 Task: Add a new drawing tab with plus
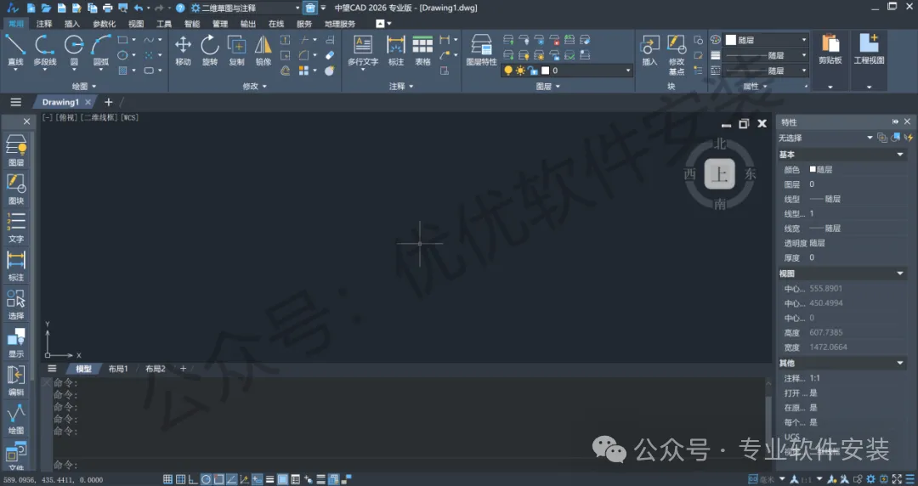(x=108, y=102)
